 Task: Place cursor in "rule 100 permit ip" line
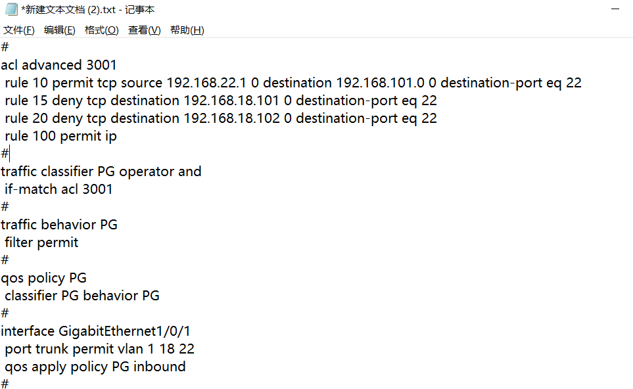tap(60, 136)
